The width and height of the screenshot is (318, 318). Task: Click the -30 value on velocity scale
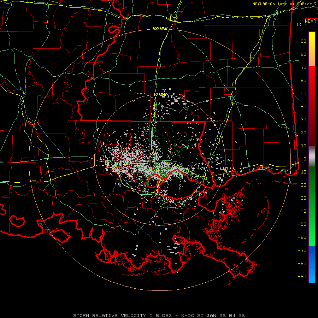click(x=302, y=198)
